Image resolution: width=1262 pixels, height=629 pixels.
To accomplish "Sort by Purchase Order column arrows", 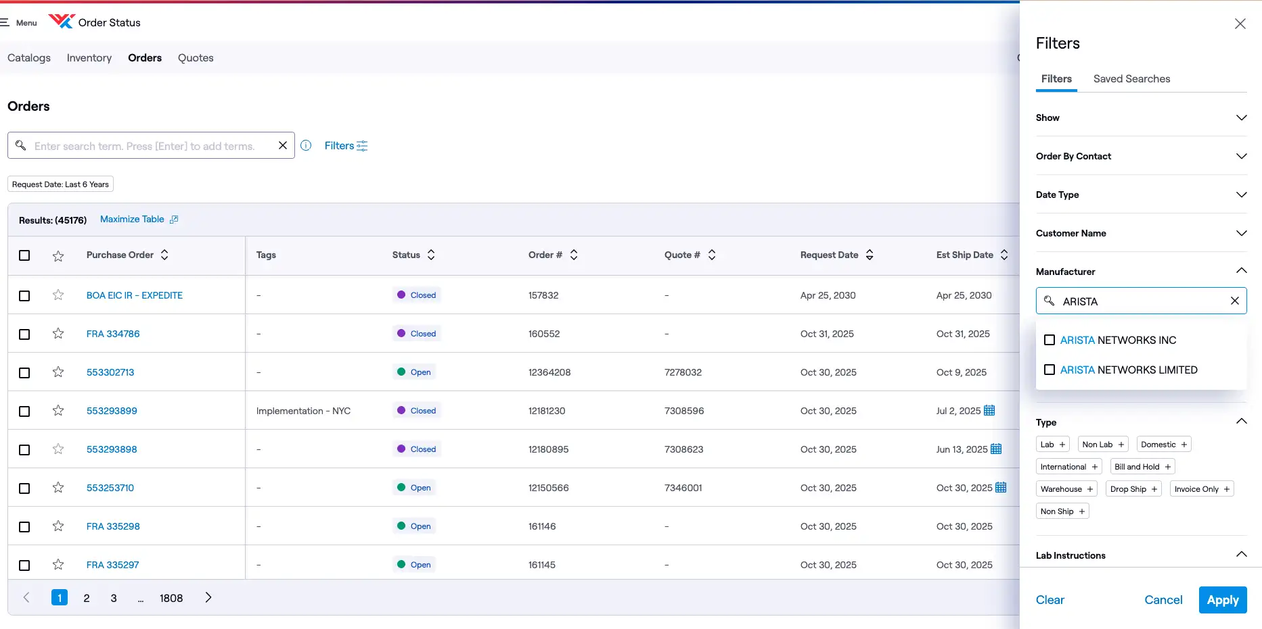I will point(164,255).
